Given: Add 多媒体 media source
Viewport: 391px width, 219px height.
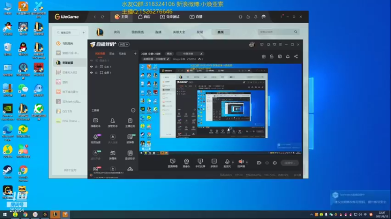Looking at the screenshot, I should coord(214,163).
